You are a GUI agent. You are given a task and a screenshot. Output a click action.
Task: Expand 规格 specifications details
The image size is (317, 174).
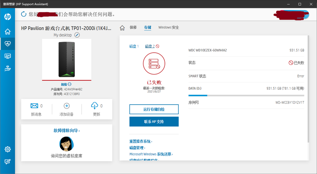point(66,84)
